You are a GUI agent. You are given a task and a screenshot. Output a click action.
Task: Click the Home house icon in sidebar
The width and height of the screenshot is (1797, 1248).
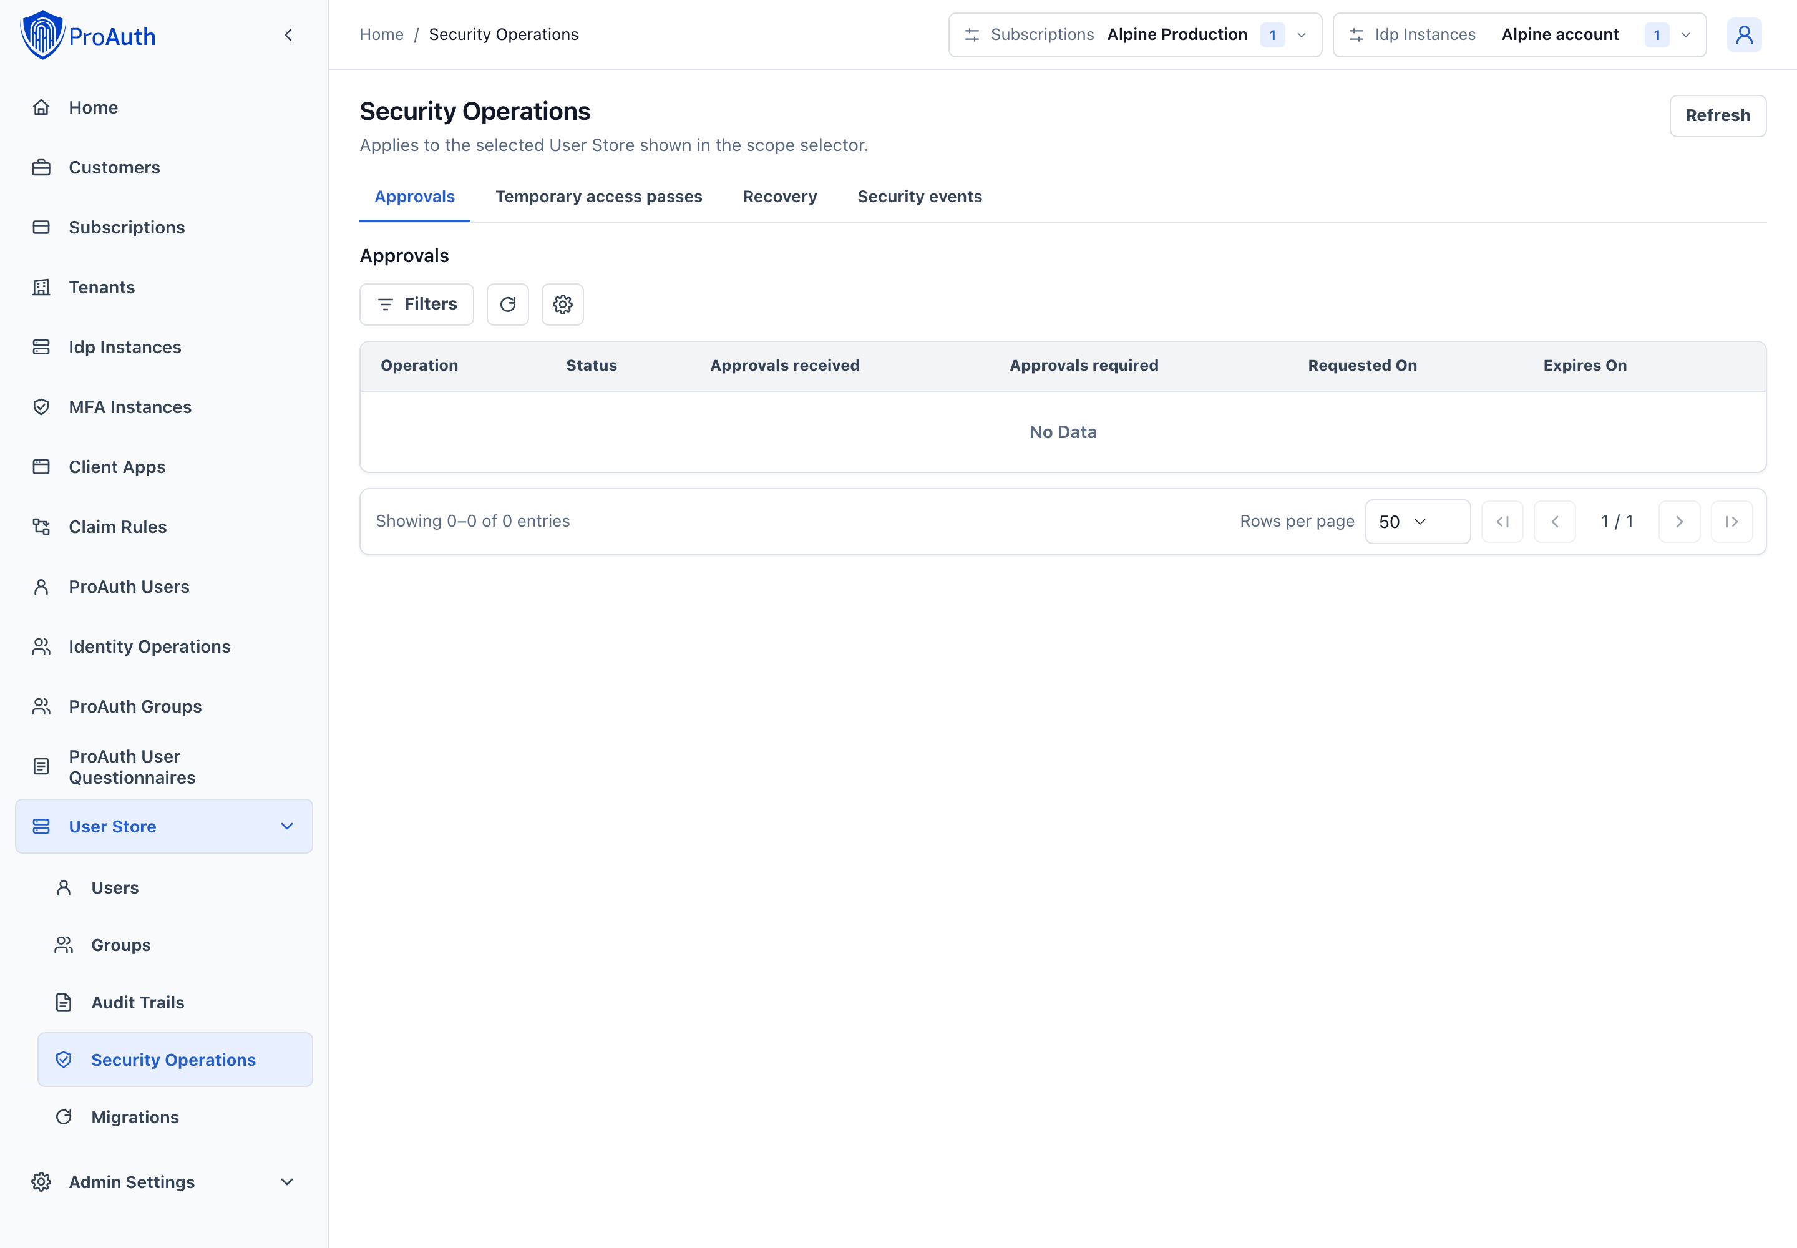coord(41,107)
